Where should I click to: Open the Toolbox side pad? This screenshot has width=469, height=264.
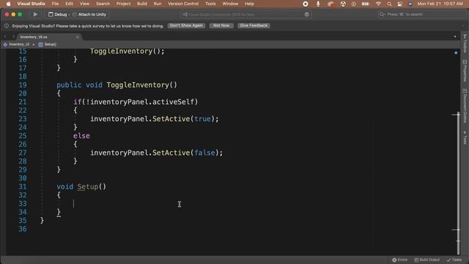point(465,44)
